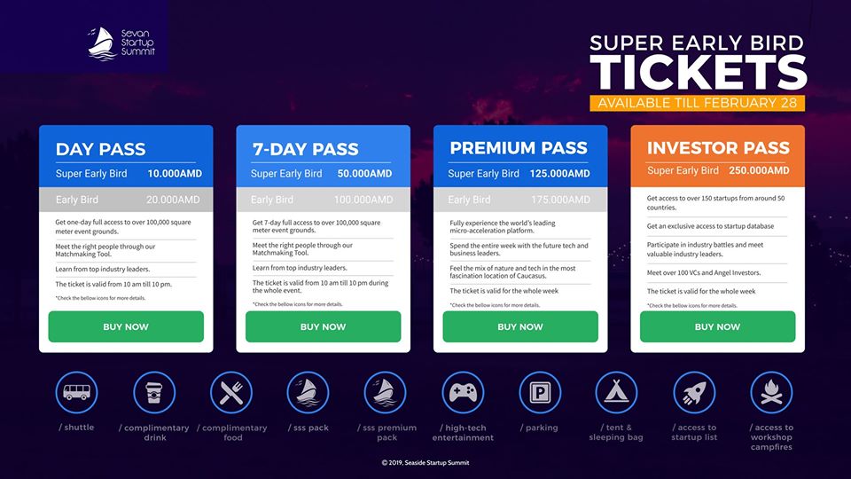Select the Day Pass card header
Screen dimensions: 851x479
pyautogui.click(x=126, y=156)
